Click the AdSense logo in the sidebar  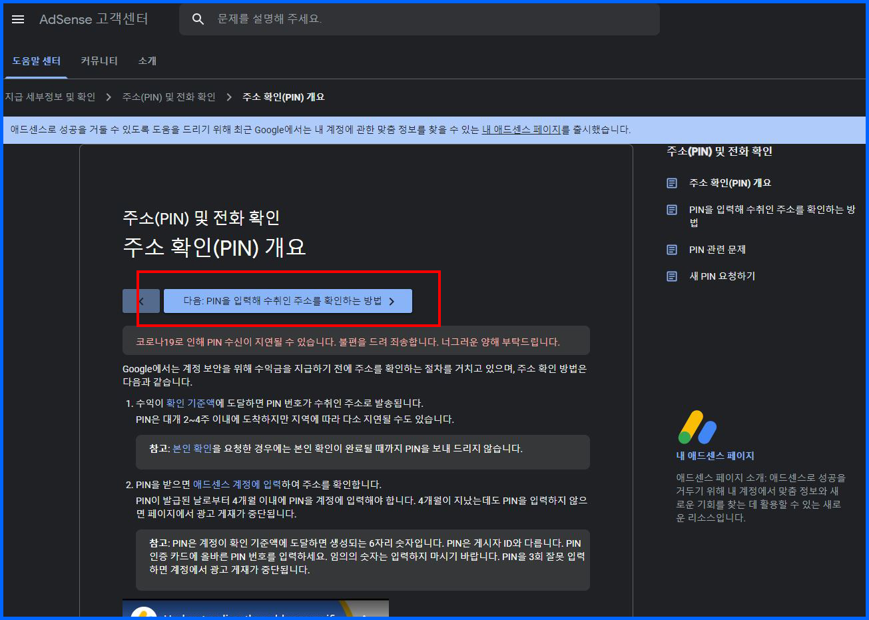697,428
